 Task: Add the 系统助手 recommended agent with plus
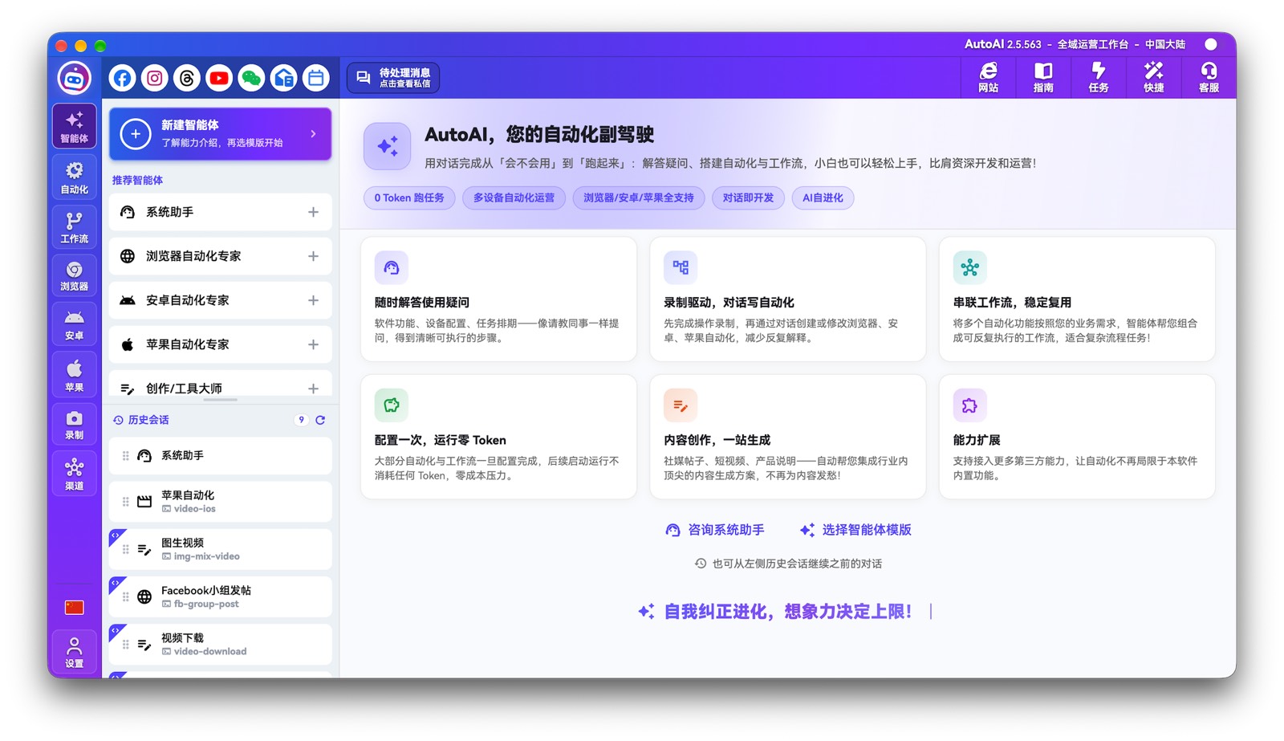[x=313, y=212]
